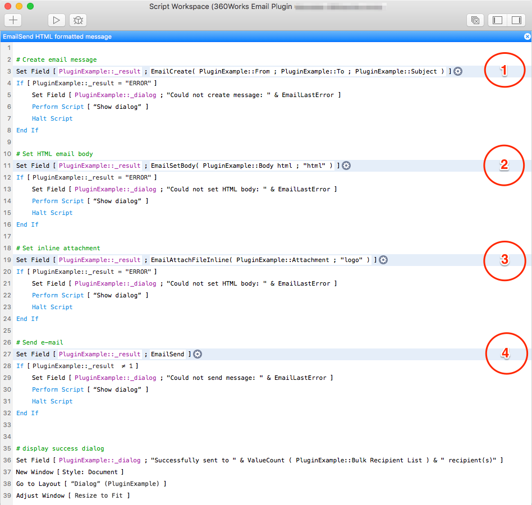Open gear options for EmailSend step

[198, 355]
